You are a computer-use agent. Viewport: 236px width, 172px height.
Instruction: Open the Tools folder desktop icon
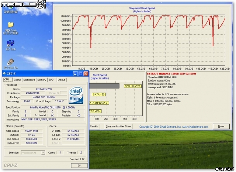11,28
